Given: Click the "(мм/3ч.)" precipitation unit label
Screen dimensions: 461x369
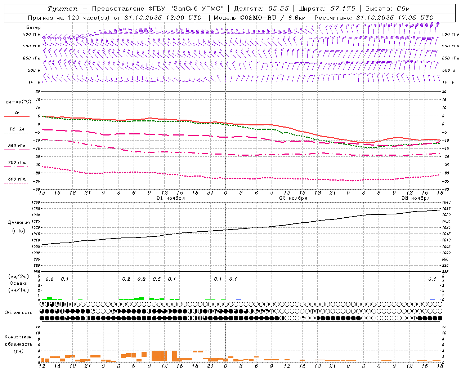Looking at the screenshot, I should [19, 276].
